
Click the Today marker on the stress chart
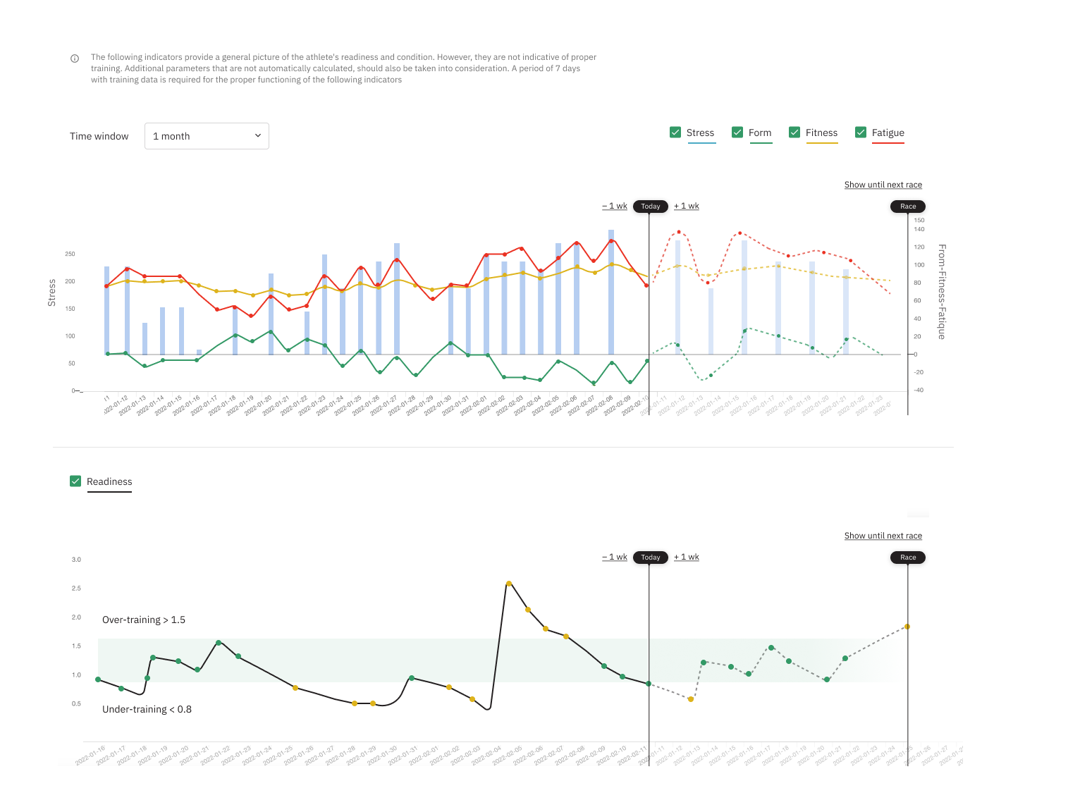coord(650,207)
